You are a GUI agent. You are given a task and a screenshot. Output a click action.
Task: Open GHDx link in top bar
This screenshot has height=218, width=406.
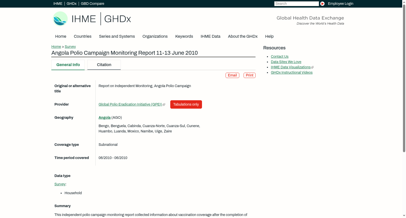point(72,4)
